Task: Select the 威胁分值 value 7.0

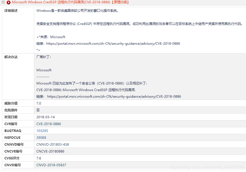Action: 38,103
